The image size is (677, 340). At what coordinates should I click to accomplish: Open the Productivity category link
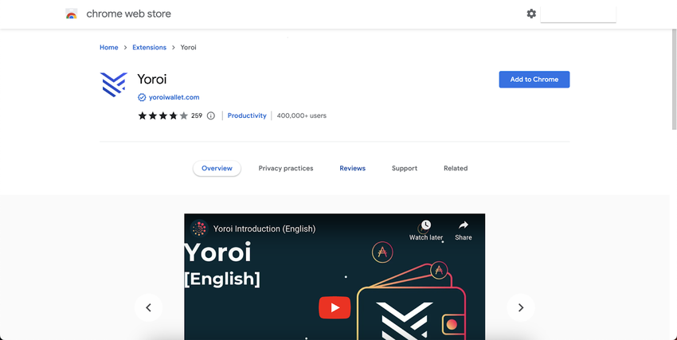coord(247,115)
